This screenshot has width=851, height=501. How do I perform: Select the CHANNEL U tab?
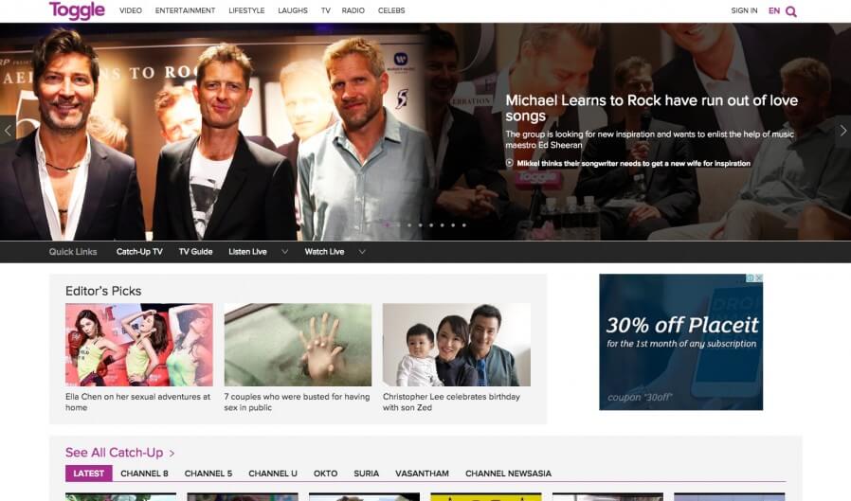(273, 474)
